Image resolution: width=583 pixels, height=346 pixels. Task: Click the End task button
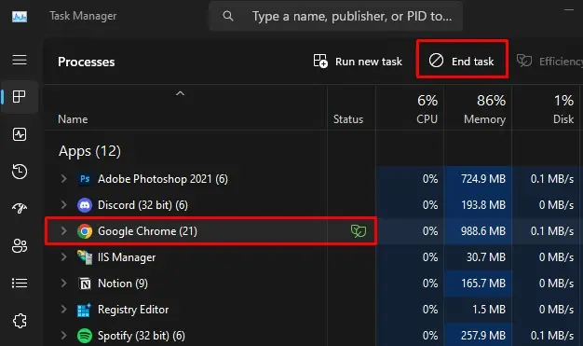point(462,61)
